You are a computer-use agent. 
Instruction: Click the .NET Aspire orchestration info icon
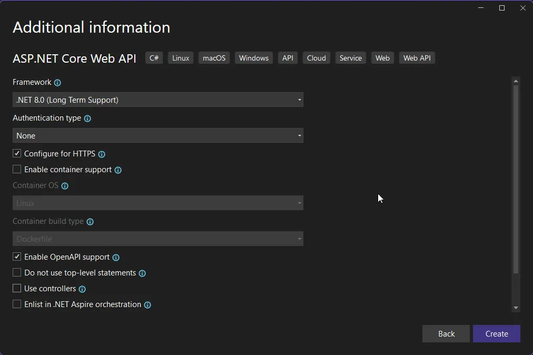[147, 305]
